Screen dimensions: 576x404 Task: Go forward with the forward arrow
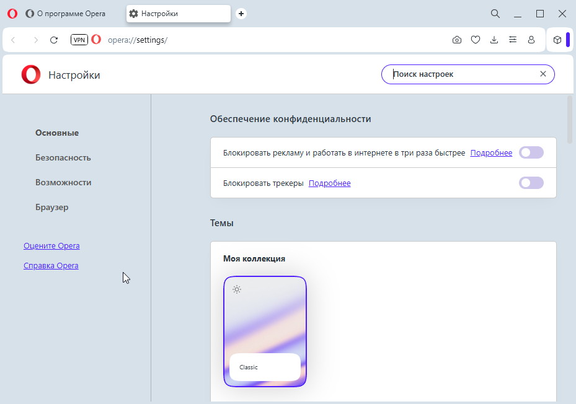pyautogui.click(x=35, y=40)
